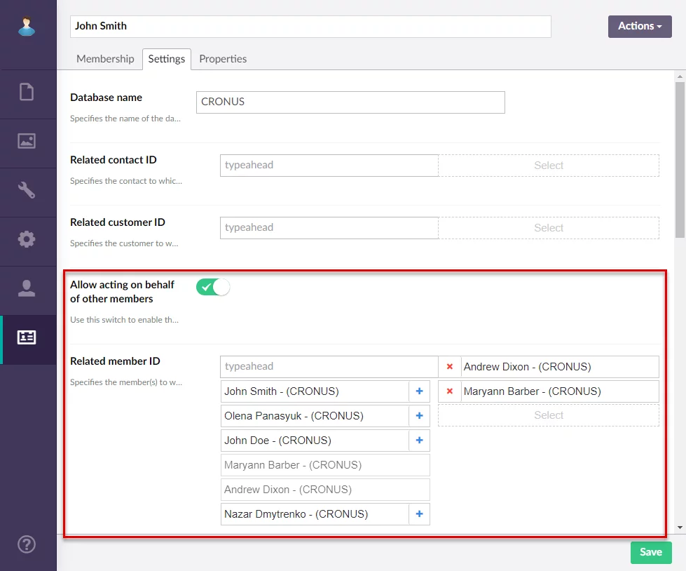
Task: Add Olena Panasyuk as related member
Action: 419,416
